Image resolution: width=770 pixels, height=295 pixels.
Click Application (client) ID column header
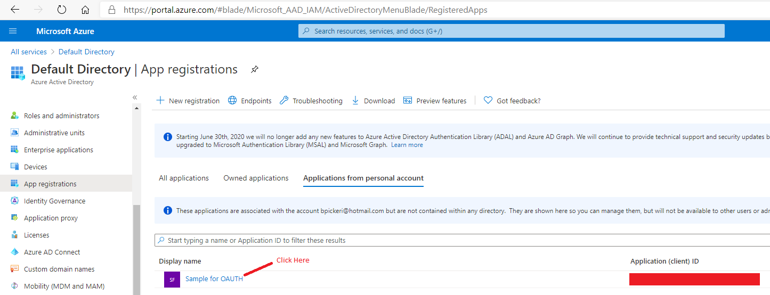664,261
